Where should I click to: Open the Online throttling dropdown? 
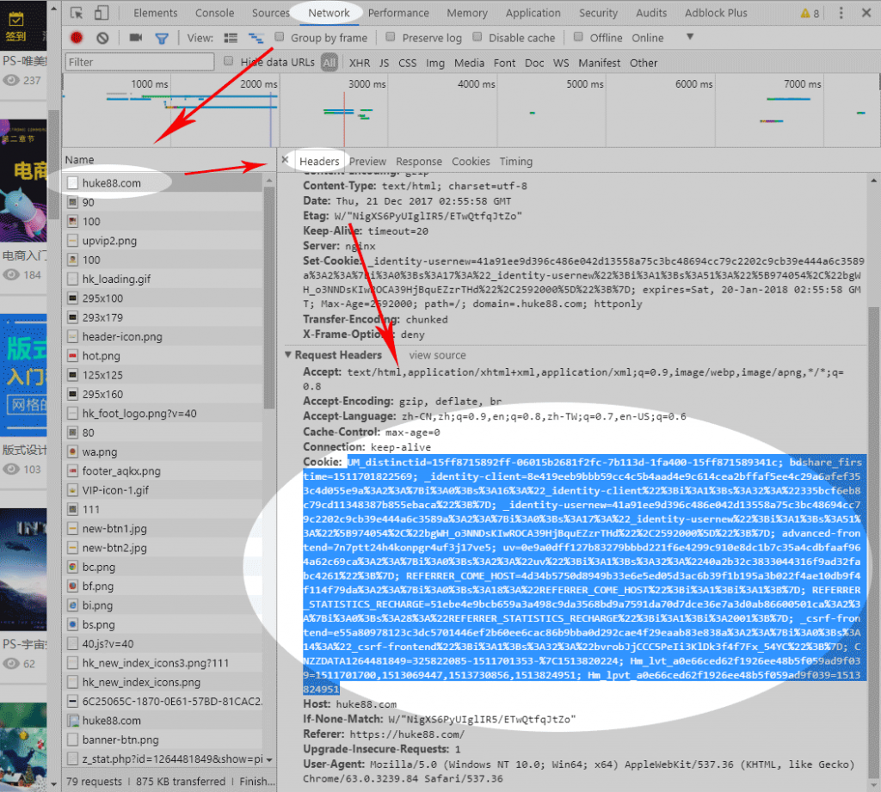pos(689,37)
